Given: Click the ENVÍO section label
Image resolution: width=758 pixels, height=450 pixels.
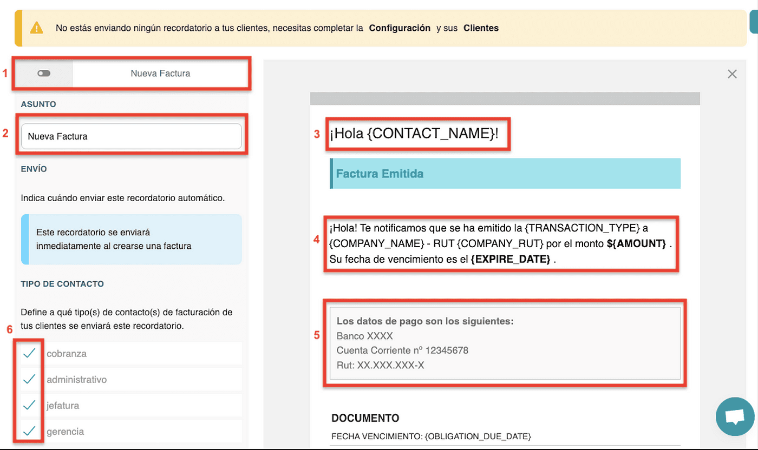Looking at the screenshot, I should (x=34, y=169).
